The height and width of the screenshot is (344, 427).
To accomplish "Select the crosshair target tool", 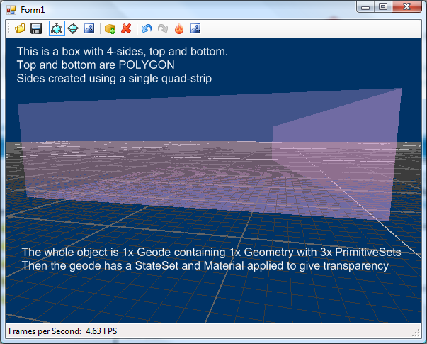I will tap(73, 28).
